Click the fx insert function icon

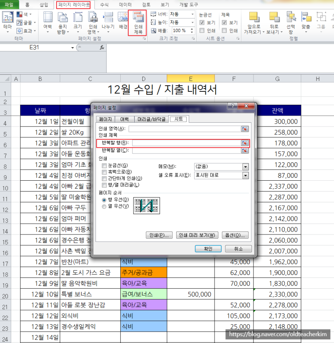[102, 48]
